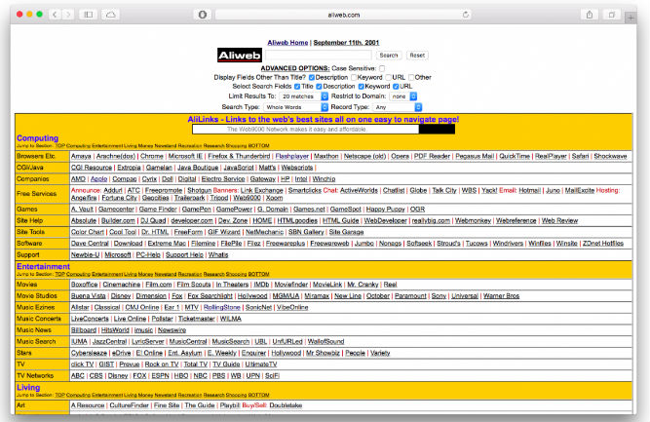Uncheck the Keyword search field checkbox
The image size is (650, 422).
coord(362,87)
